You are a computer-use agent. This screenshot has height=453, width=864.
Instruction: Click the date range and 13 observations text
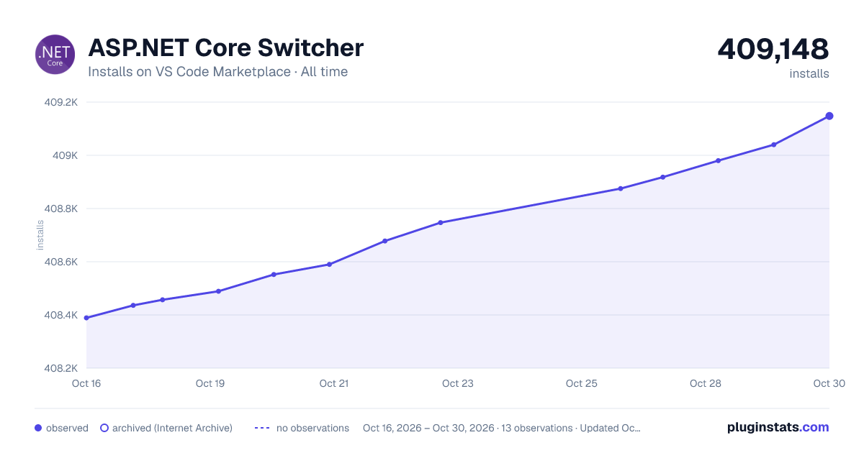click(502, 428)
